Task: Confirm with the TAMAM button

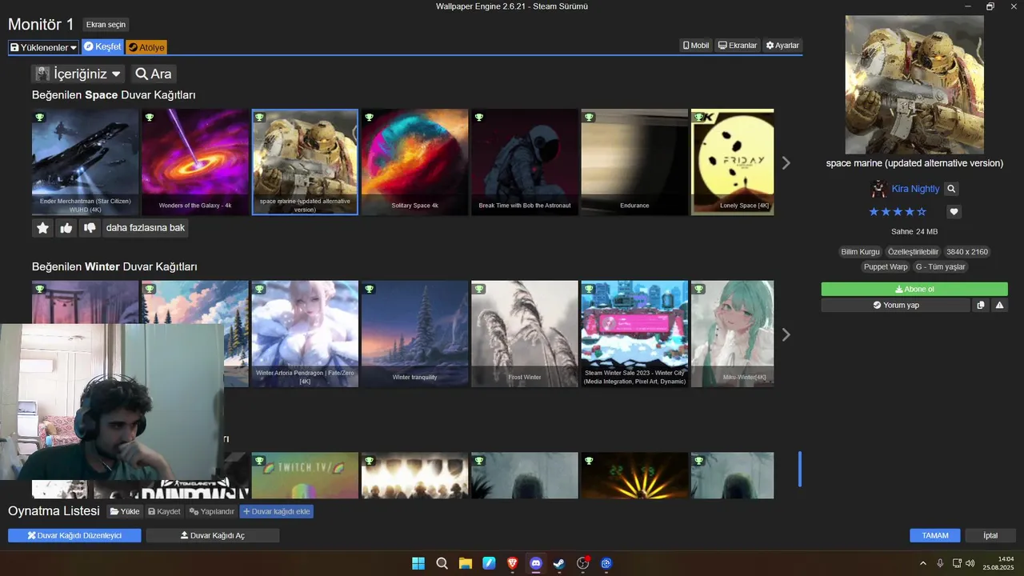Action: (935, 535)
